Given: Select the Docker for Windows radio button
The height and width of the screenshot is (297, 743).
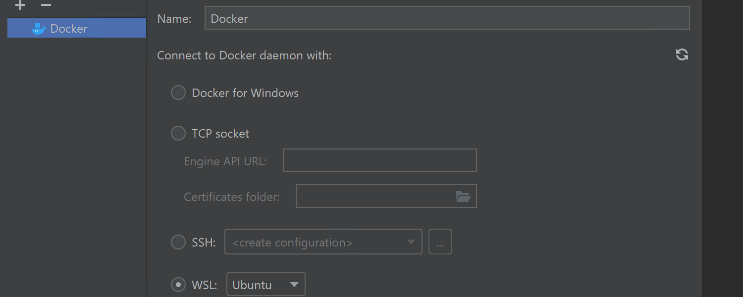Looking at the screenshot, I should 178,93.
